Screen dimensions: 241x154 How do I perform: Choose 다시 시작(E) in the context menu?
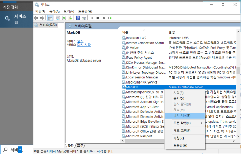tap(185, 115)
